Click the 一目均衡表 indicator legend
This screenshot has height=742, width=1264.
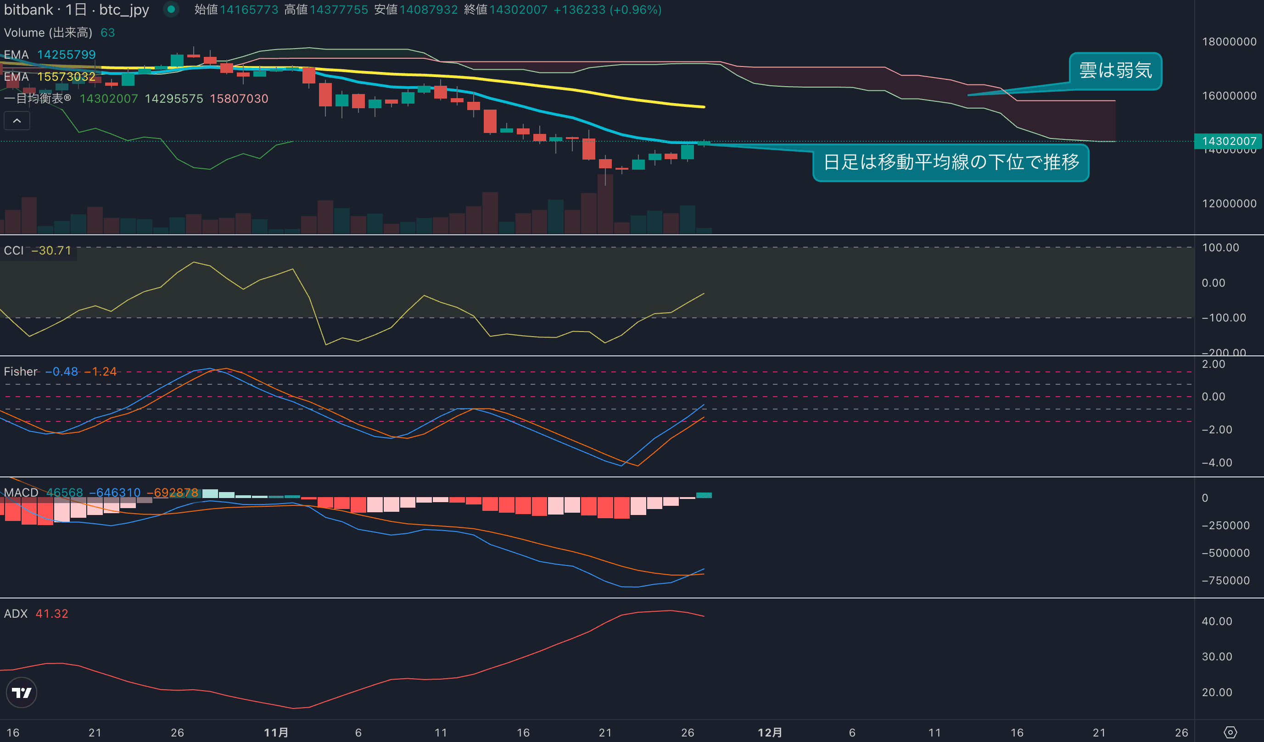[x=38, y=99]
